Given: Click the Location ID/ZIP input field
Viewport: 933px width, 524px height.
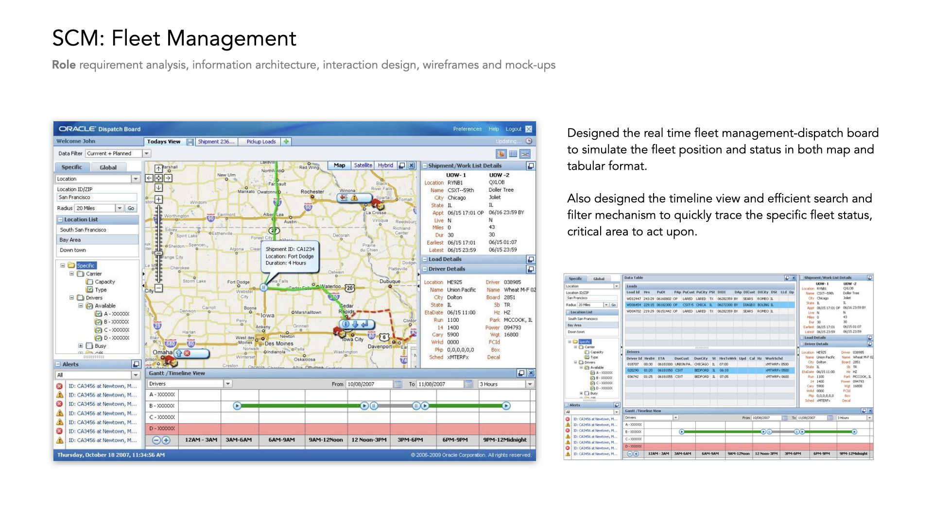Looking at the screenshot, I should (96, 197).
